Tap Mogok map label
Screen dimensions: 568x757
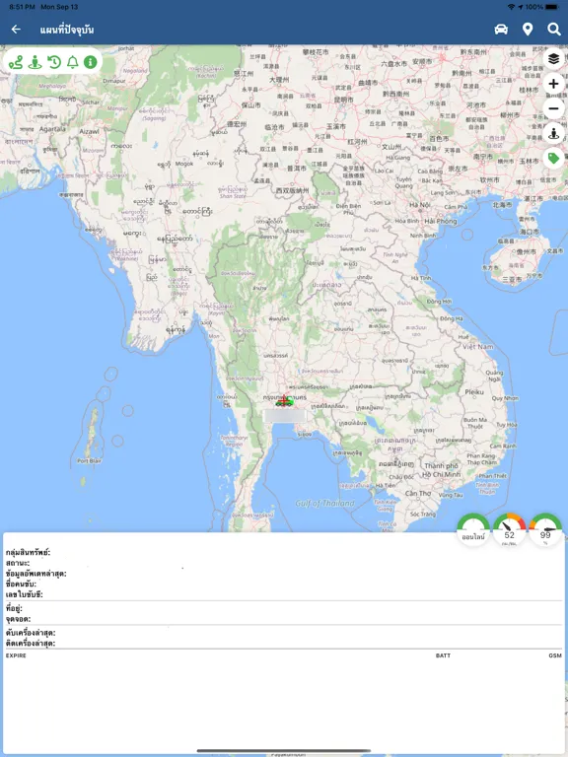184,165
